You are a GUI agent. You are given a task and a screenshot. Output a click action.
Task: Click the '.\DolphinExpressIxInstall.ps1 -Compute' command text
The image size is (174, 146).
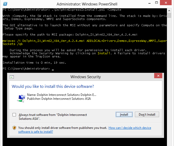(87, 10)
